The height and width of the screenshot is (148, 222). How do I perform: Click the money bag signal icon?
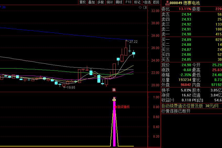click(114, 100)
